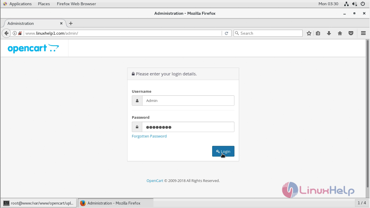The height and width of the screenshot is (208, 370).
Task: Maximize the Firefox window
Action: (x=354, y=13)
